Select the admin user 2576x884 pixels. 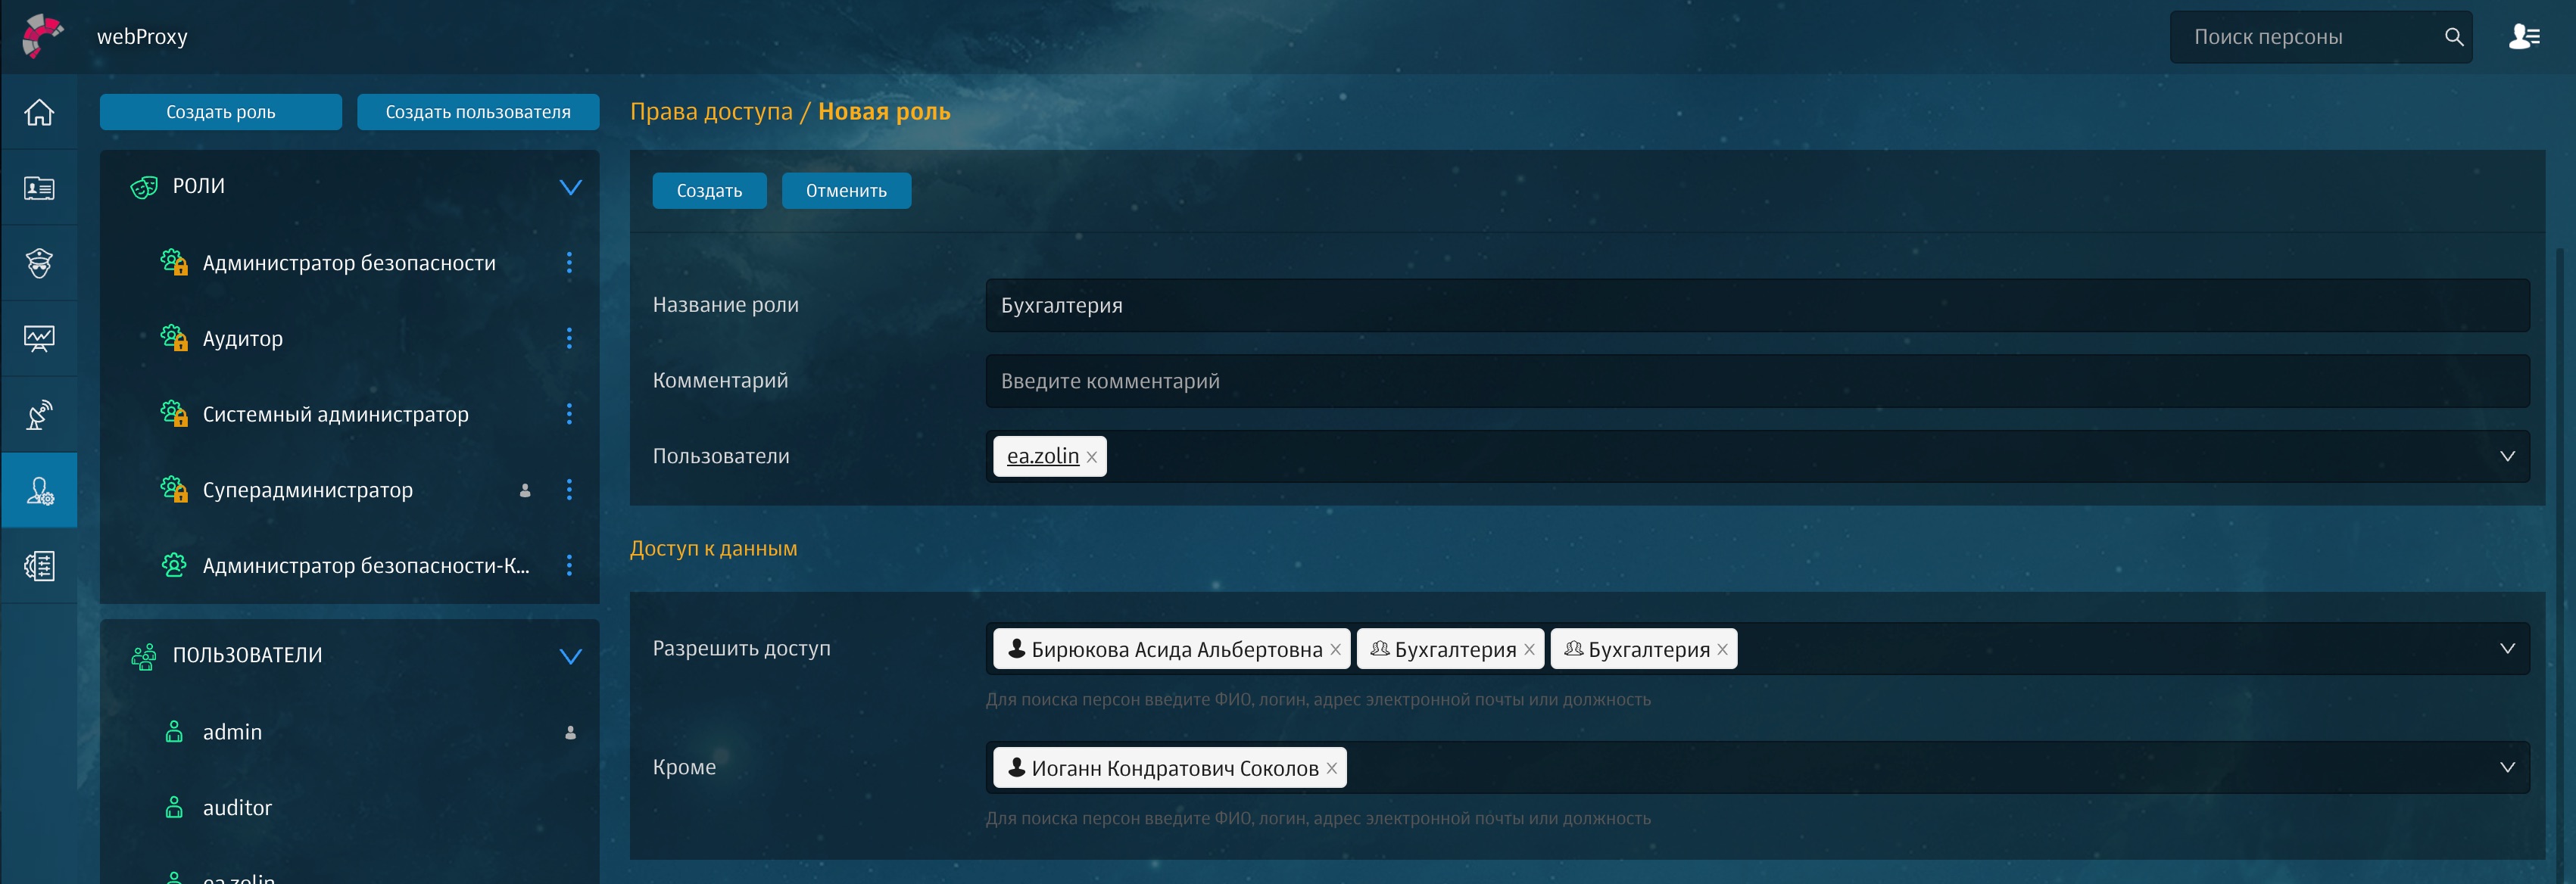(232, 732)
